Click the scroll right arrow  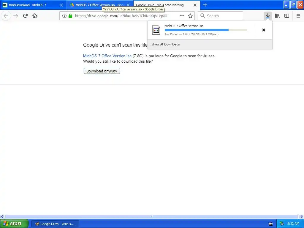(301, 216)
